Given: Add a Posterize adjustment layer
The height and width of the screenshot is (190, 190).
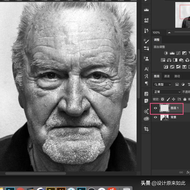Looking at the screenshot, I should pos(172,67).
